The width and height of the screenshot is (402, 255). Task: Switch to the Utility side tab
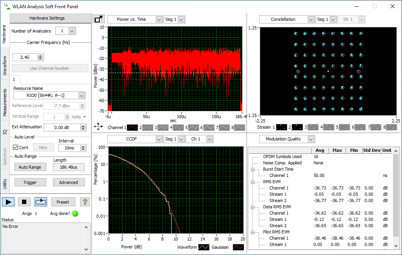point(4,184)
